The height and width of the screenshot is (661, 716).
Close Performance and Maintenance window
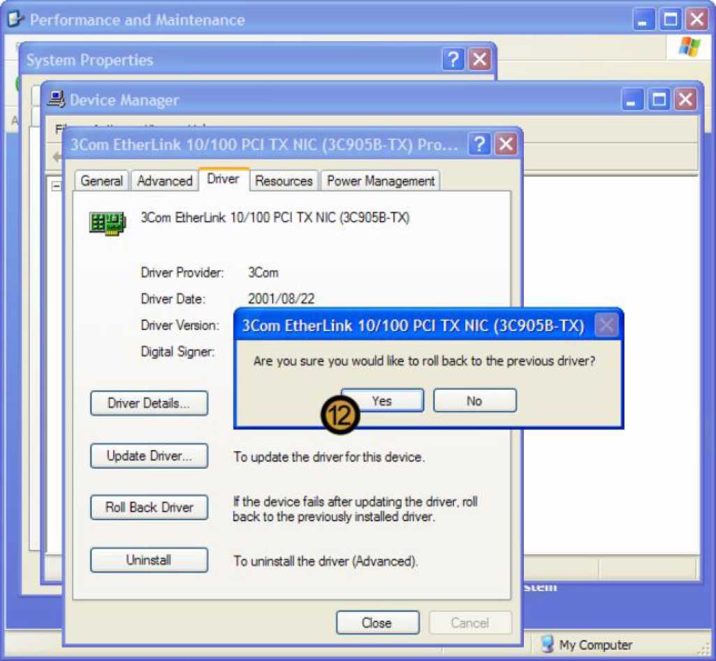click(x=696, y=20)
